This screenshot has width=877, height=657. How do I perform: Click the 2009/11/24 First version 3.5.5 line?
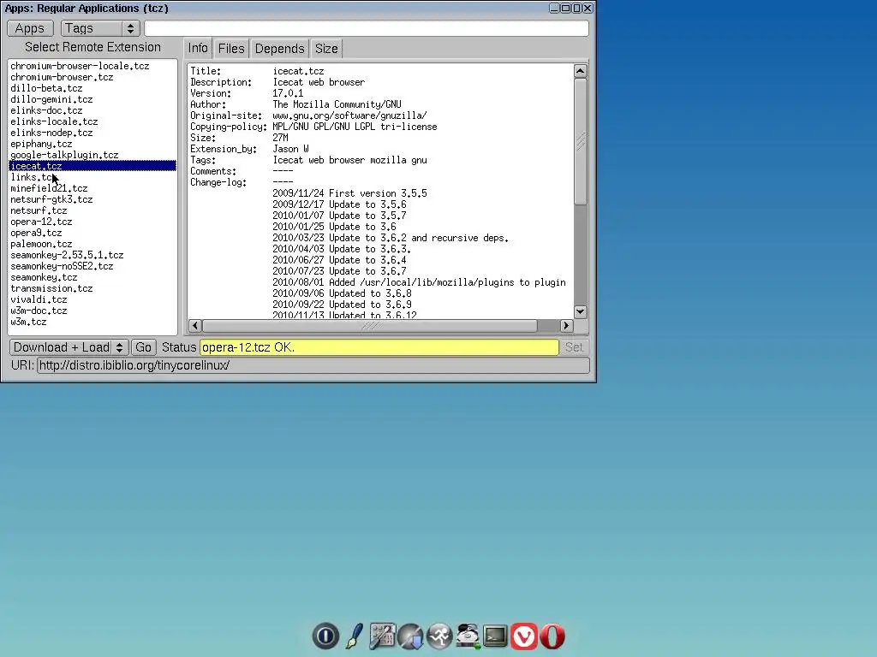click(349, 193)
